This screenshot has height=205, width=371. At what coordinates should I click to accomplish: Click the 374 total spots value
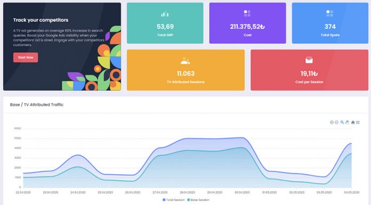click(330, 27)
